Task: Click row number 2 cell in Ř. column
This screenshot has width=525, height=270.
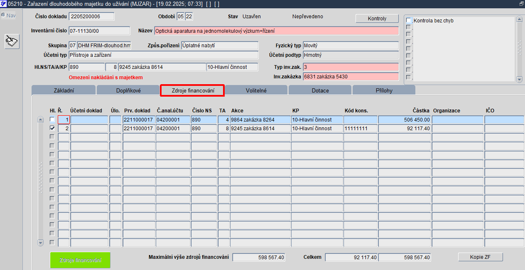Action: [64, 129]
